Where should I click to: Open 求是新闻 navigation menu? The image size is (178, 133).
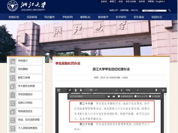point(32,17)
